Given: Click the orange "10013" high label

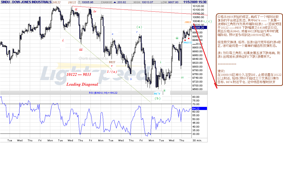Looking at the screenshot, I should (188, 22).
